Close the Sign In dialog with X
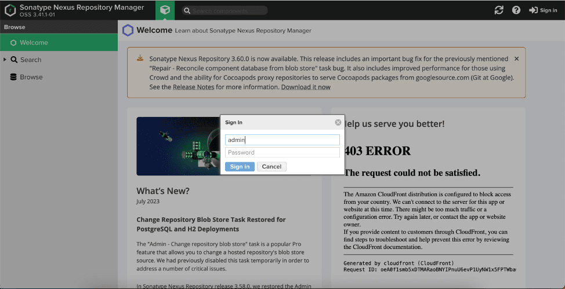This screenshot has height=289, width=565. pyautogui.click(x=338, y=122)
